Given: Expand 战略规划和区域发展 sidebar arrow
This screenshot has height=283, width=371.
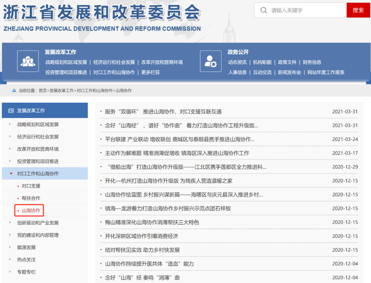Looking at the screenshot, I should point(10,124).
